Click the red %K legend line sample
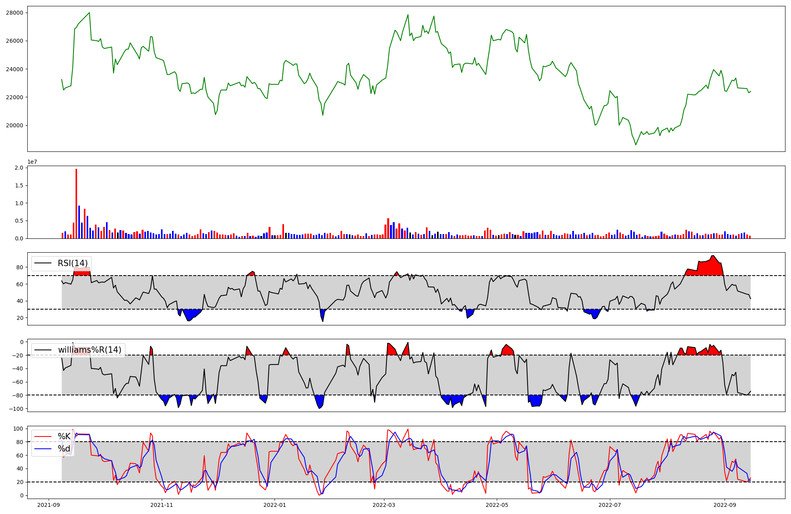 click(43, 437)
